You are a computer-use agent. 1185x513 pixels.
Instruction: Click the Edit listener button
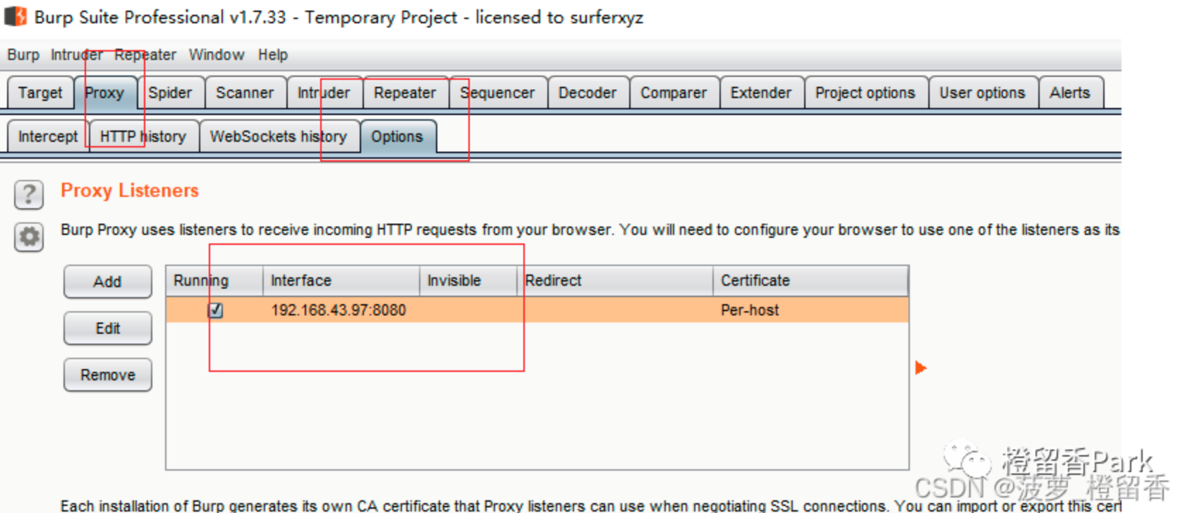tap(107, 329)
